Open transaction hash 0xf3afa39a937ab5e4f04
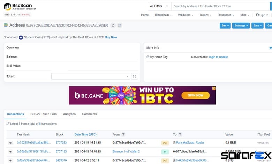The width and height of the screenshot is (272, 164). click(33, 160)
